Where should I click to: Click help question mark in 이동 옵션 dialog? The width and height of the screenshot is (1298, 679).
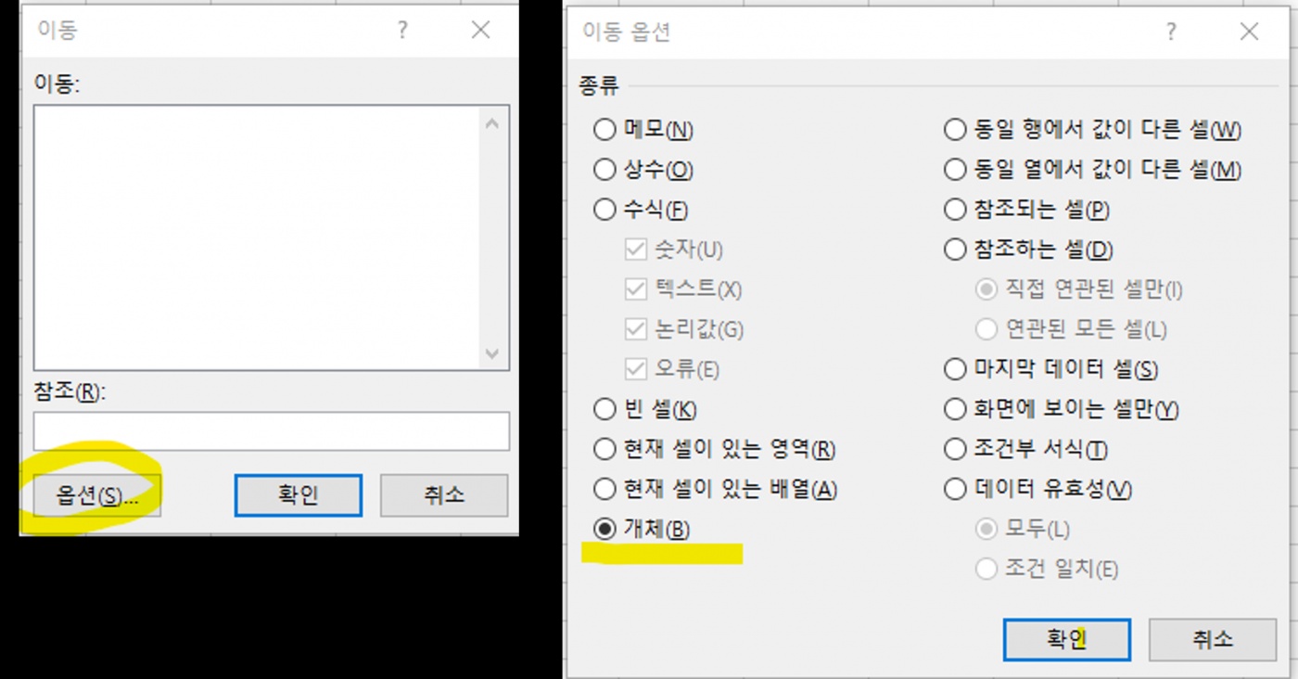1171,32
